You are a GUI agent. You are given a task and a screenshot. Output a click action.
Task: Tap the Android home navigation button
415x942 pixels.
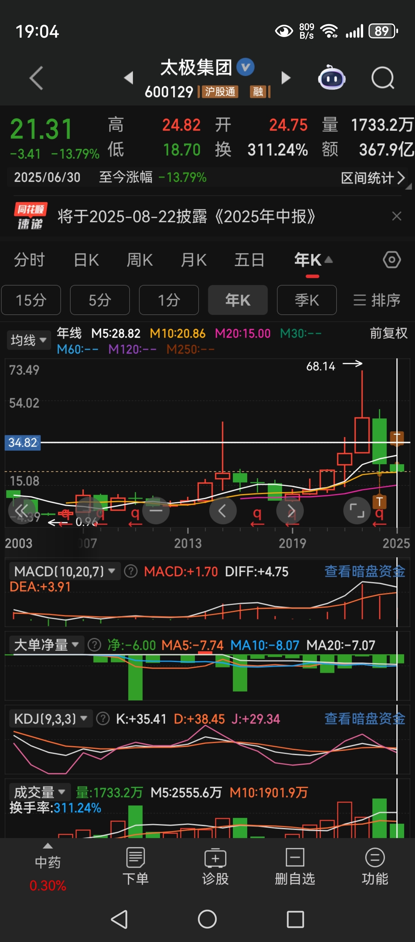(207, 919)
